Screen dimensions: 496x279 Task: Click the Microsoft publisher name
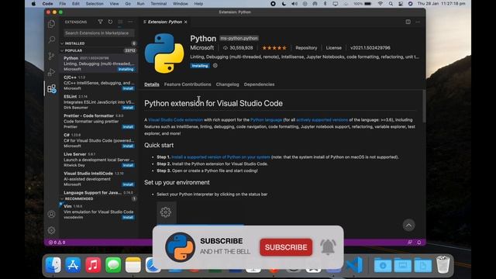coord(201,48)
